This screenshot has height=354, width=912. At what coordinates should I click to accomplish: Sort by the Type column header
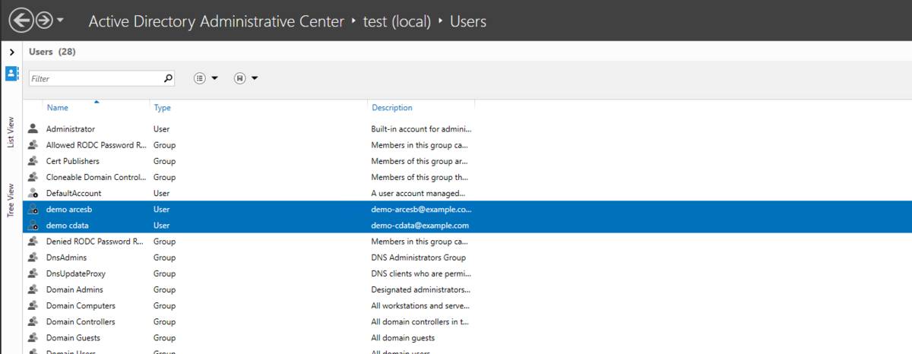(162, 108)
